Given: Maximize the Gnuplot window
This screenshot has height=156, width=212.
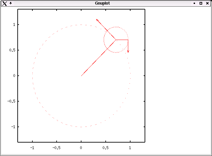Looking at the screenshot, I should click(201, 3).
